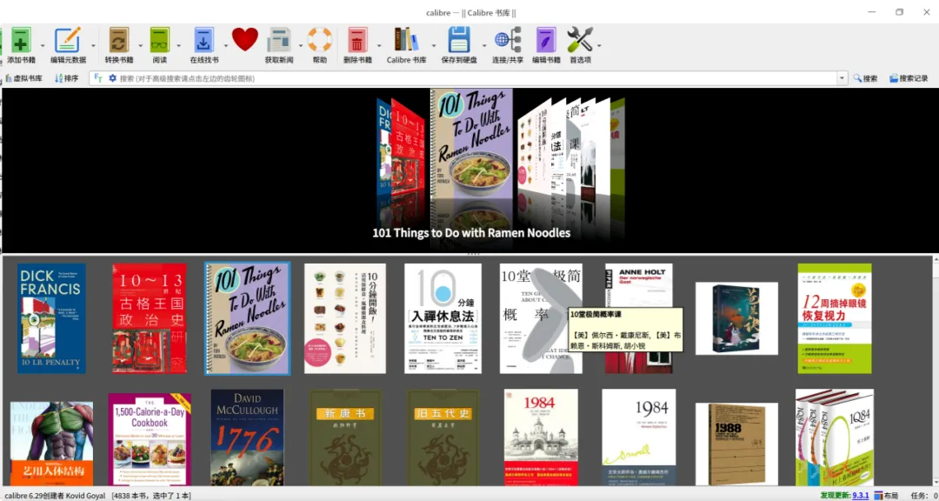
Task: Click the 9.3.1 update link
Action: 861,496
